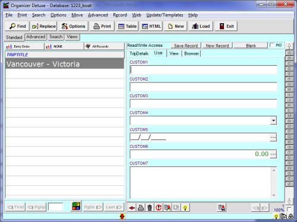Jump to letter M in alphabet index

tap(289, 116)
